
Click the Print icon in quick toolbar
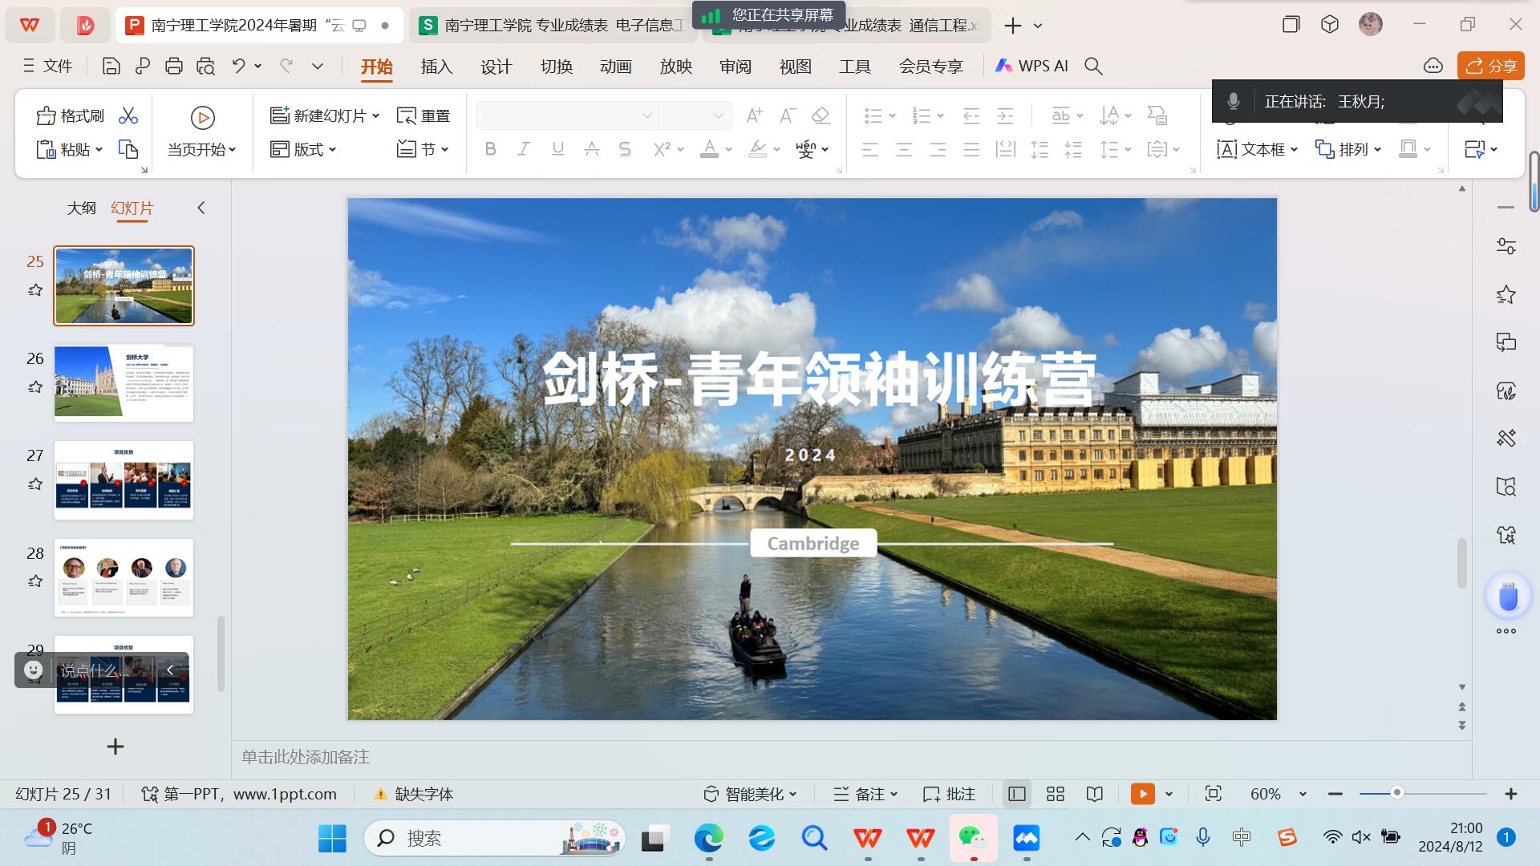[173, 67]
